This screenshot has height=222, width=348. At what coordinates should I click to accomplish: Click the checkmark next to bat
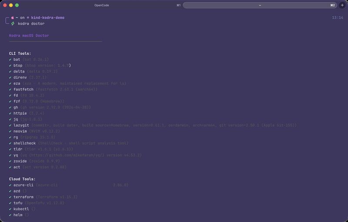10,60
